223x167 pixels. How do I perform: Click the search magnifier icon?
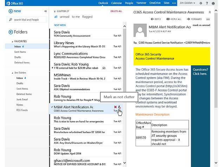point(11,20)
